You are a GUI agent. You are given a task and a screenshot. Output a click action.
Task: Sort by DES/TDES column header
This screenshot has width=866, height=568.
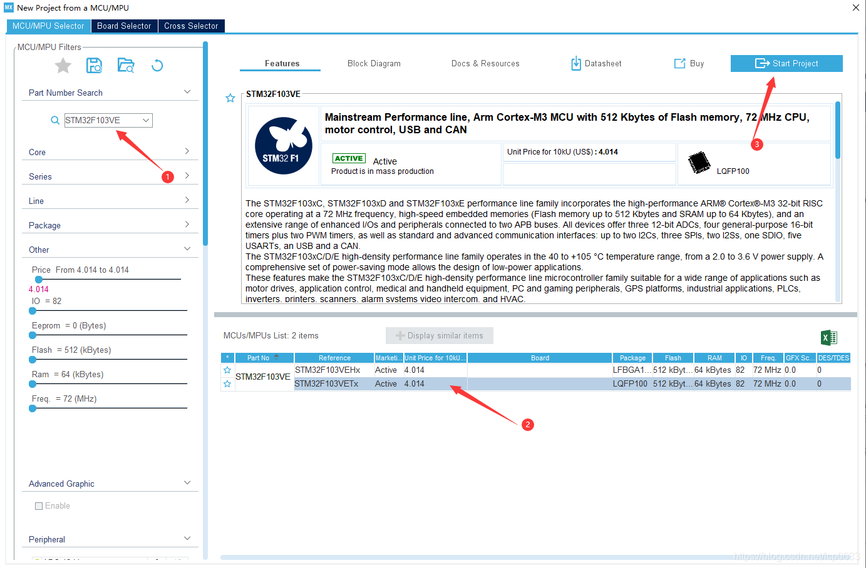click(x=833, y=358)
